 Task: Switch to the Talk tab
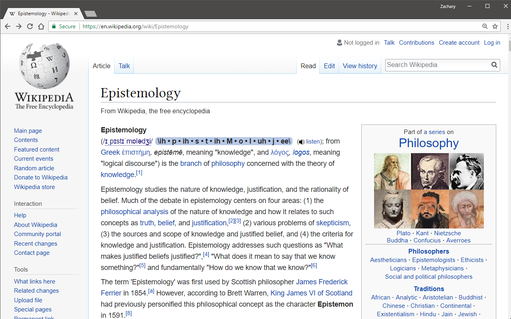[124, 66]
